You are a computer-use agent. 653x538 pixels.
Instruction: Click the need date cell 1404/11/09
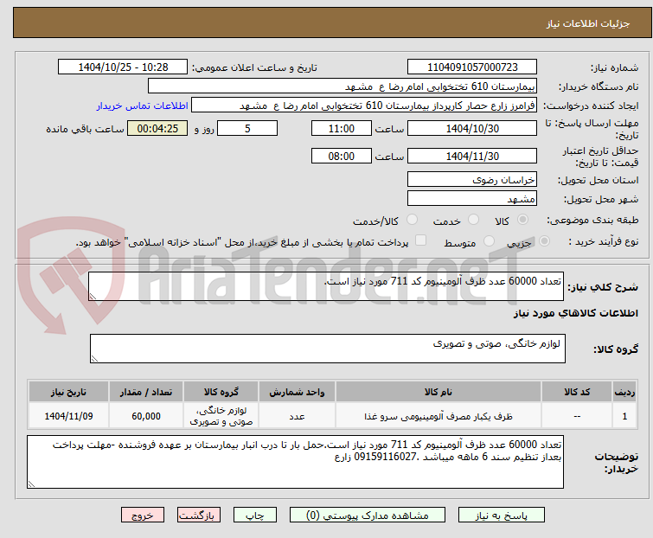coord(68,416)
